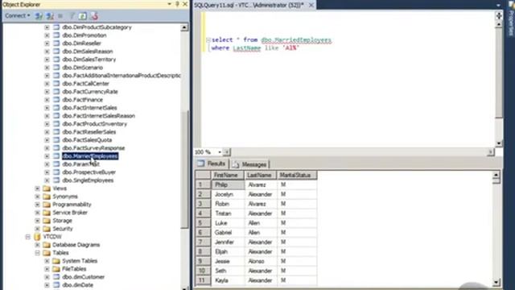Switch to the Messages tab
The width and height of the screenshot is (515, 290).
tap(249, 164)
